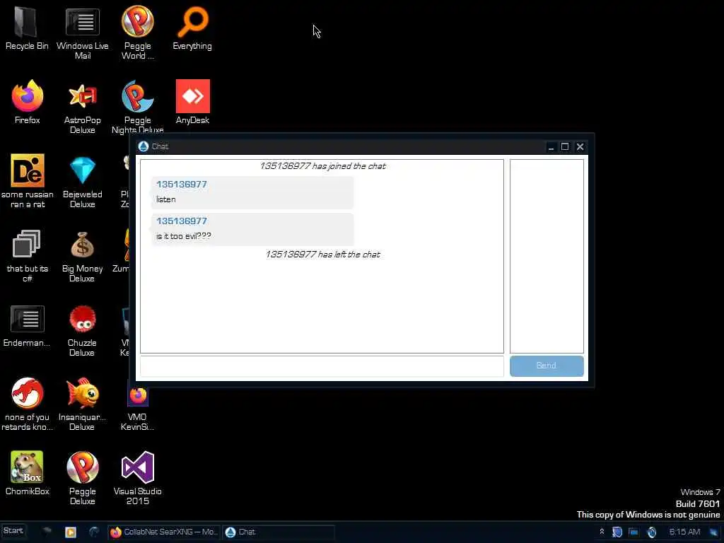
Task: Click the pinned blue swirl taskbar icon
Action: [94, 532]
